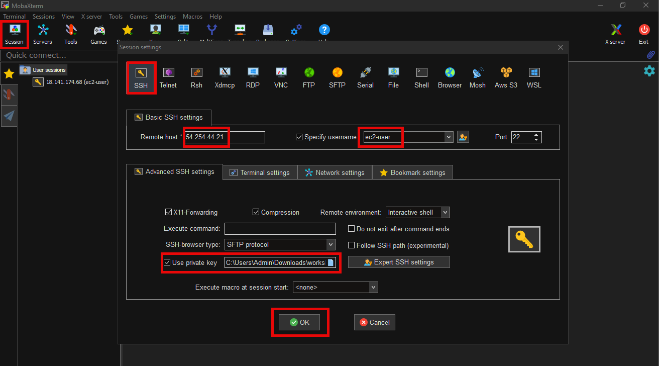Adjust the Port spinner arrows
Viewport: 659px width, 366px height.
[537, 137]
